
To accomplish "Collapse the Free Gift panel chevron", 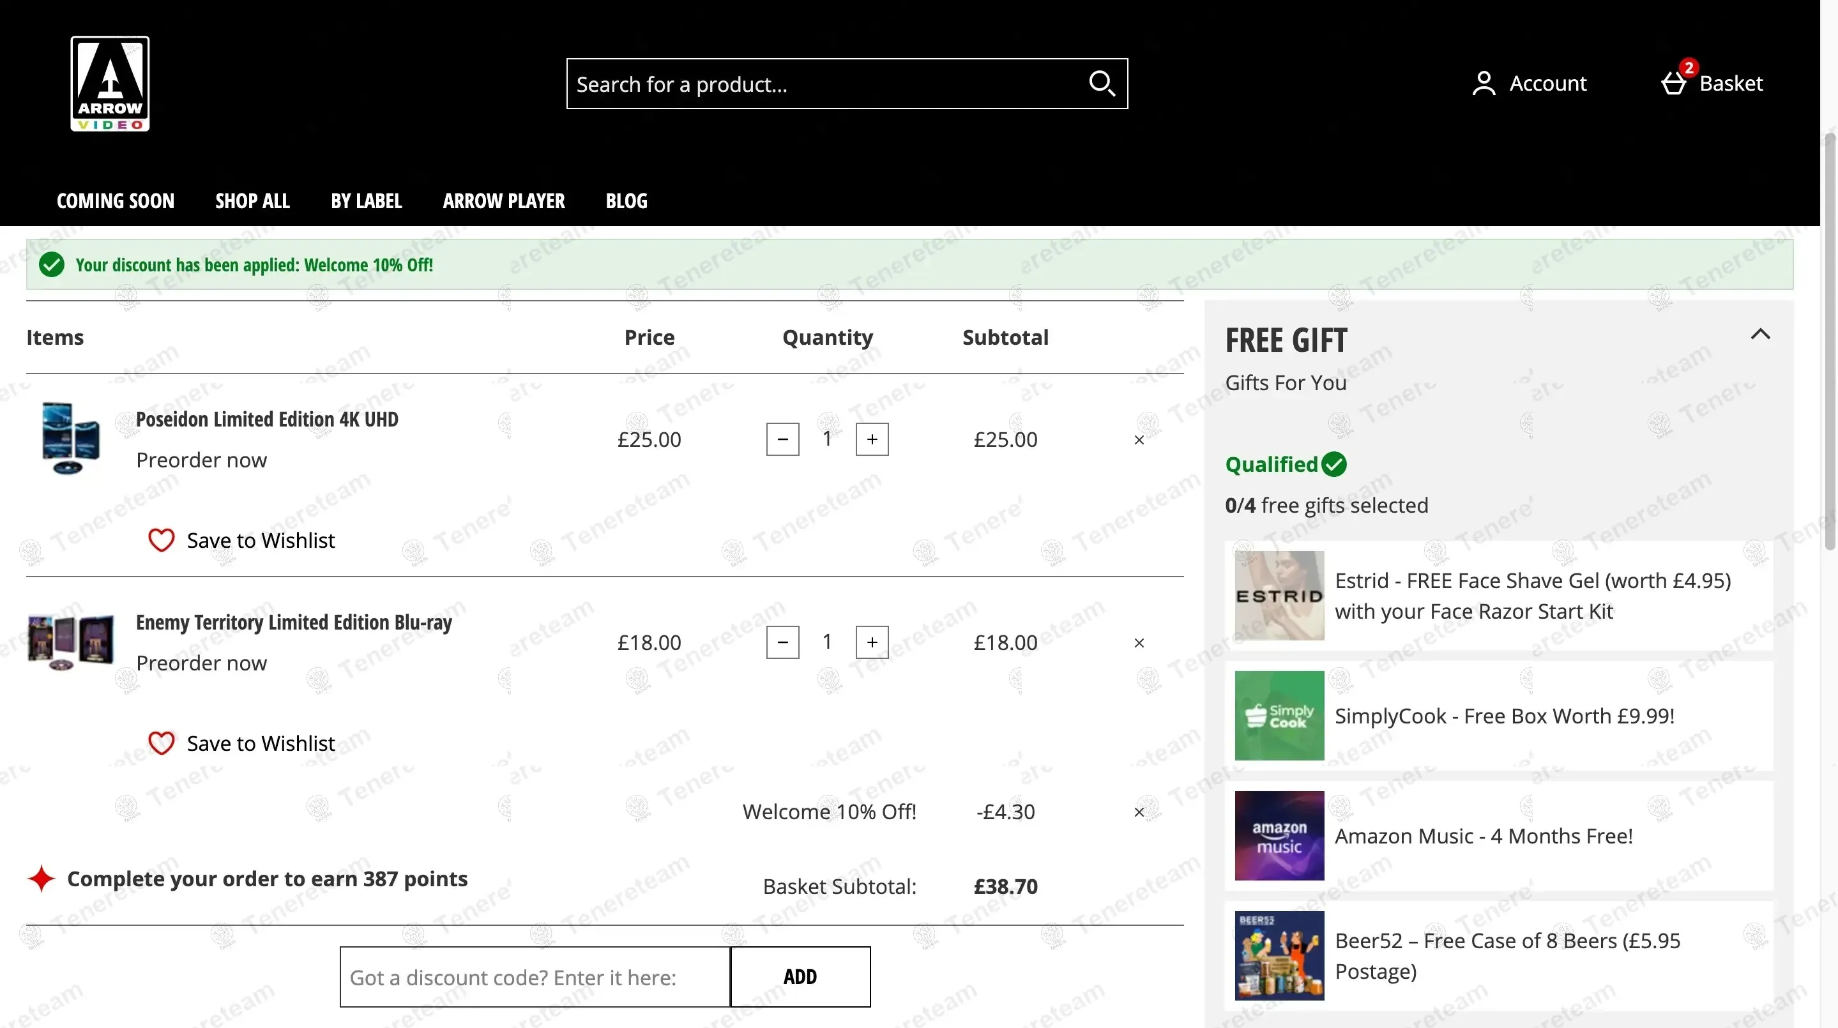I will coord(1760,335).
